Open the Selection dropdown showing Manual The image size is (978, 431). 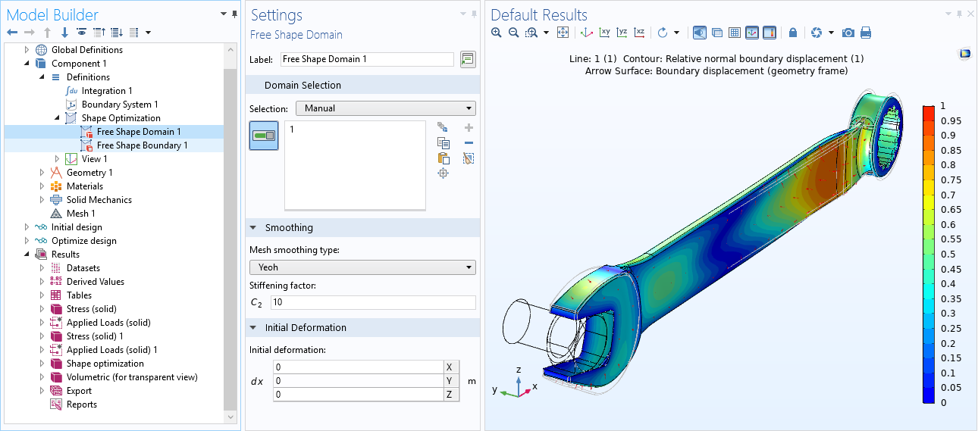pos(385,108)
